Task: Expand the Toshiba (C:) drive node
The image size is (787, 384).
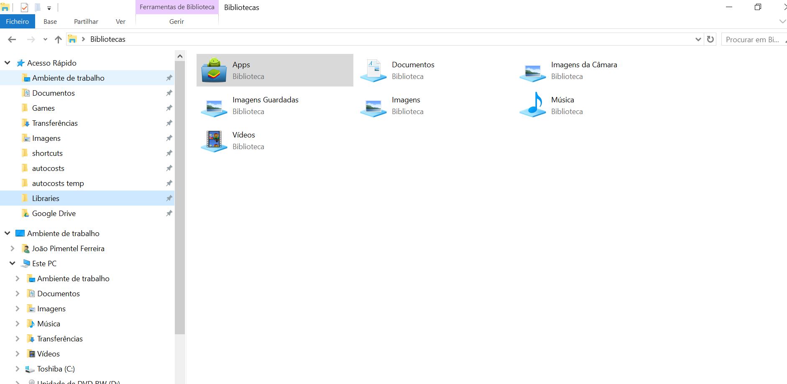Action: coord(17,369)
